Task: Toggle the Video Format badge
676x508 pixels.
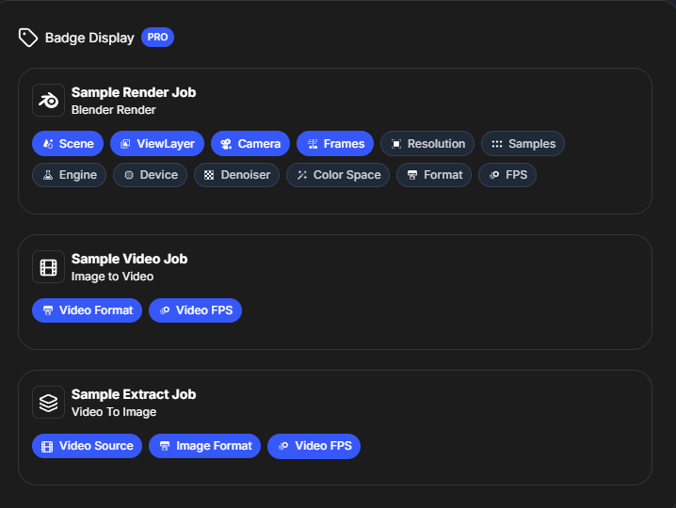Action: (x=87, y=310)
